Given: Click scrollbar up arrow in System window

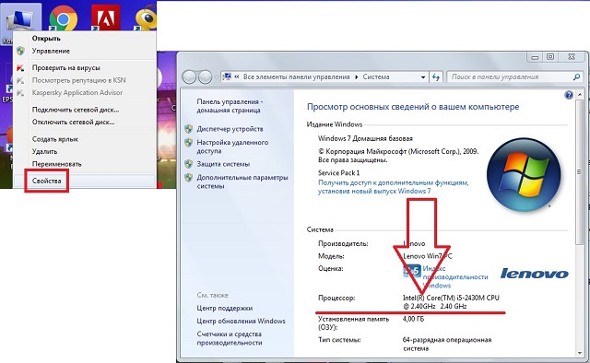Looking at the screenshot, I should click(580, 94).
